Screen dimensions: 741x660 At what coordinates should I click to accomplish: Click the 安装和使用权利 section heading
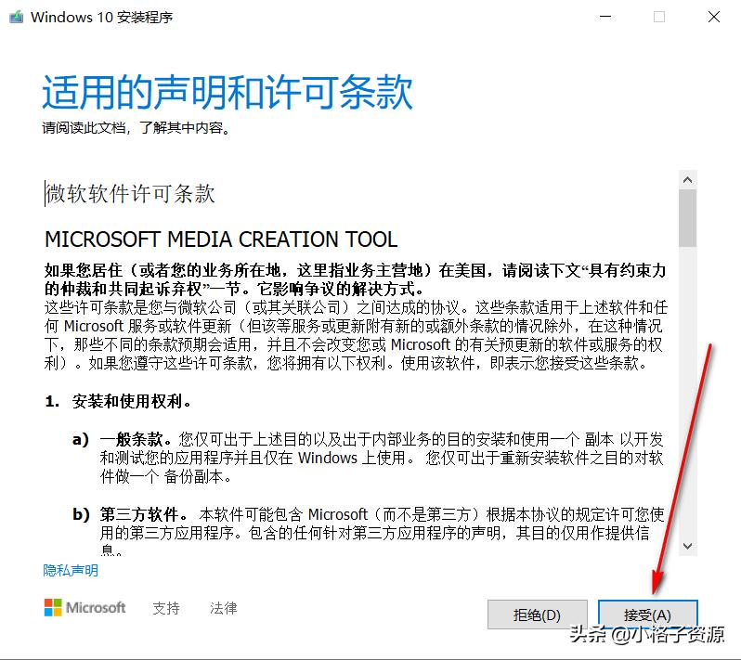(x=131, y=401)
